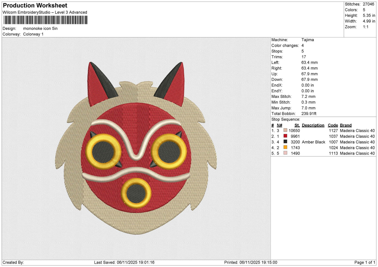Select thread code '1037'
Screen dimensions: 378x267
pos(333,136)
